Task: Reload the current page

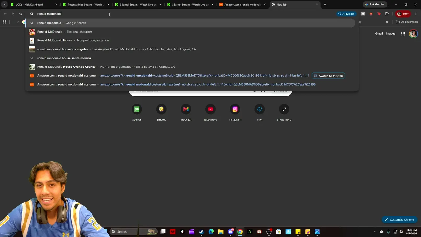Action: (x=21, y=14)
